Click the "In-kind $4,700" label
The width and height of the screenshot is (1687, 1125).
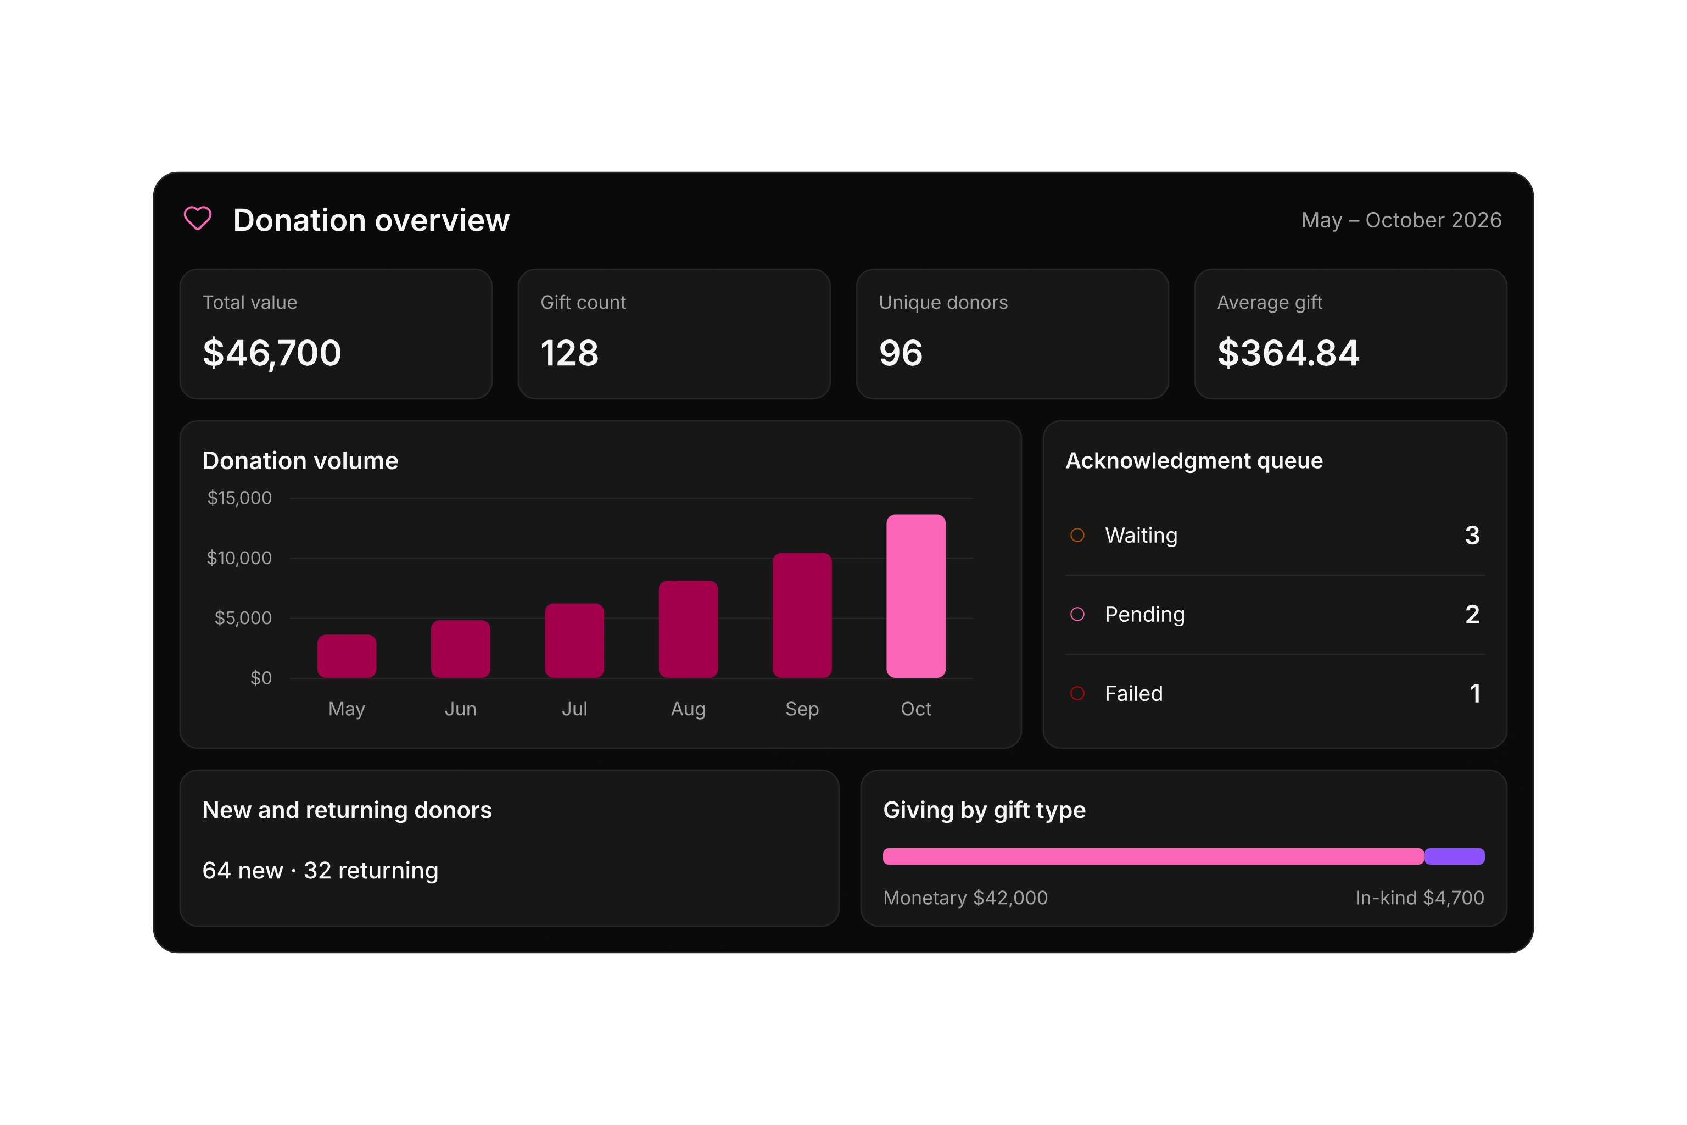coord(1420,898)
